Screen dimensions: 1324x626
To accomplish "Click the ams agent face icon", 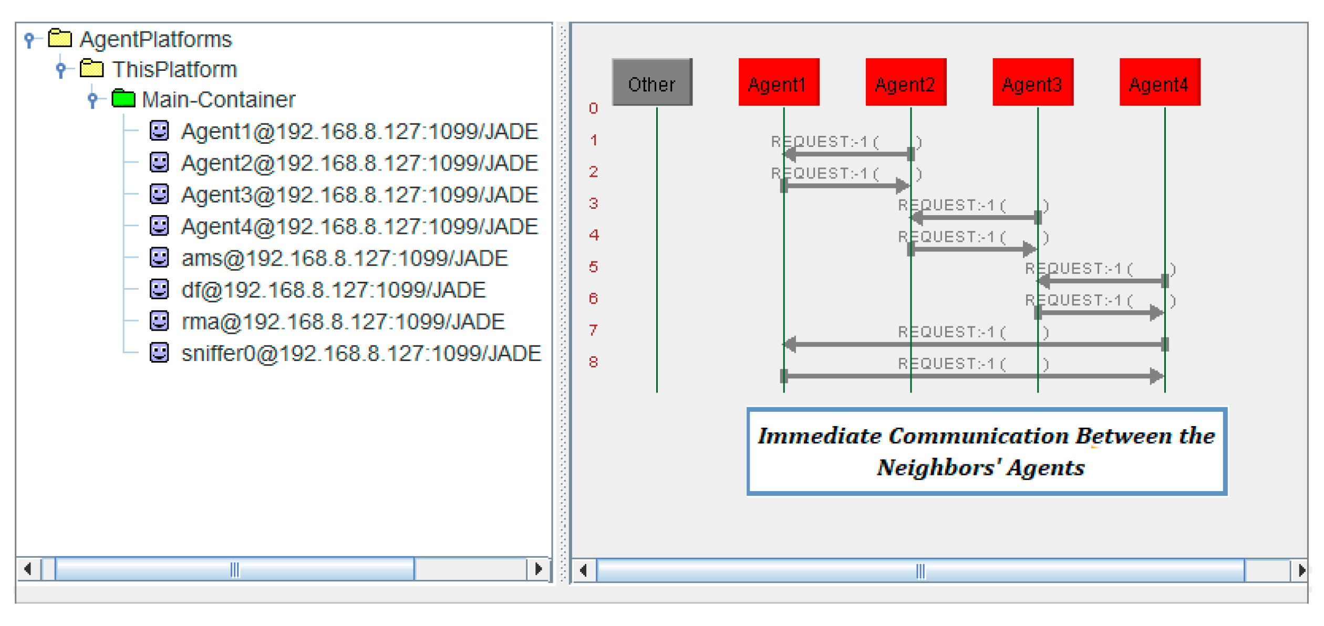I will [159, 258].
